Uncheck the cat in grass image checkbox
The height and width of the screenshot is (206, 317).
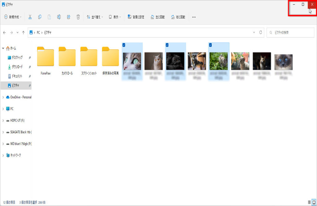[x=211, y=45]
